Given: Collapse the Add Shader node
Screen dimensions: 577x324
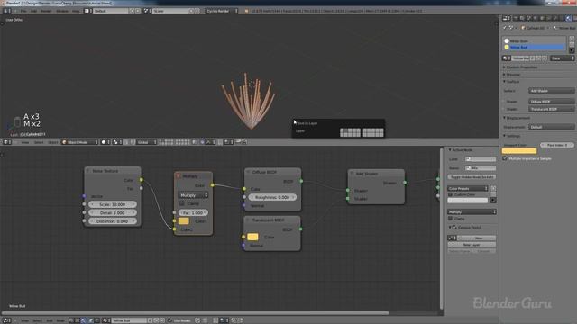Looking at the screenshot, I should tap(352, 174).
